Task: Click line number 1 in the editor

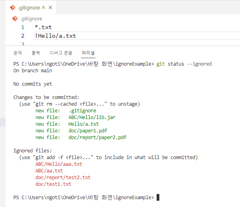Action: pyautogui.click(x=23, y=27)
